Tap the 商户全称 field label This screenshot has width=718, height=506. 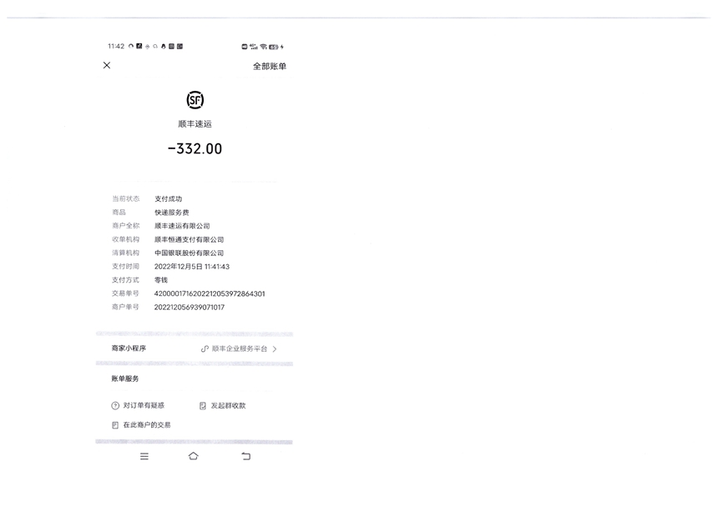(125, 226)
